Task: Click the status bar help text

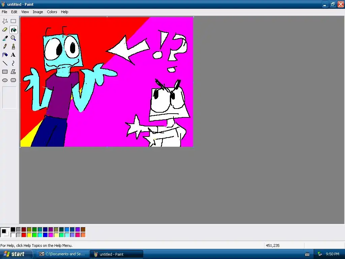Action: pos(36,246)
